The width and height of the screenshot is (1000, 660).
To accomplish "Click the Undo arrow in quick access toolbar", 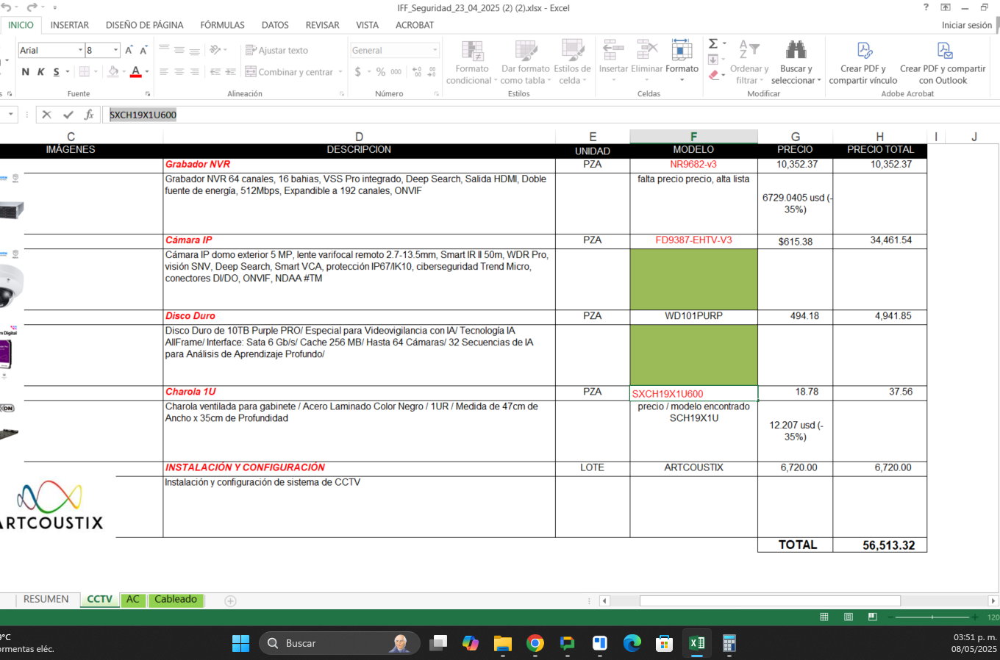I will [x=7, y=7].
